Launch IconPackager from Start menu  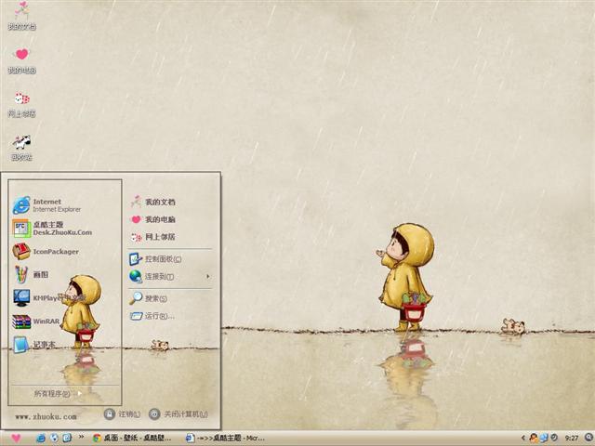46,252
